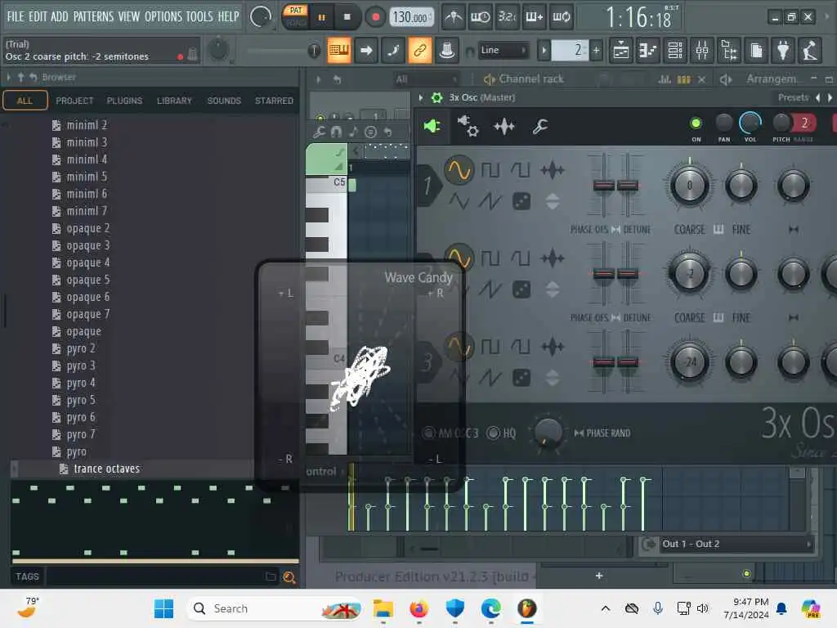Switch to the PLUGINS browser tab
837x628 pixels.
point(124,101)
